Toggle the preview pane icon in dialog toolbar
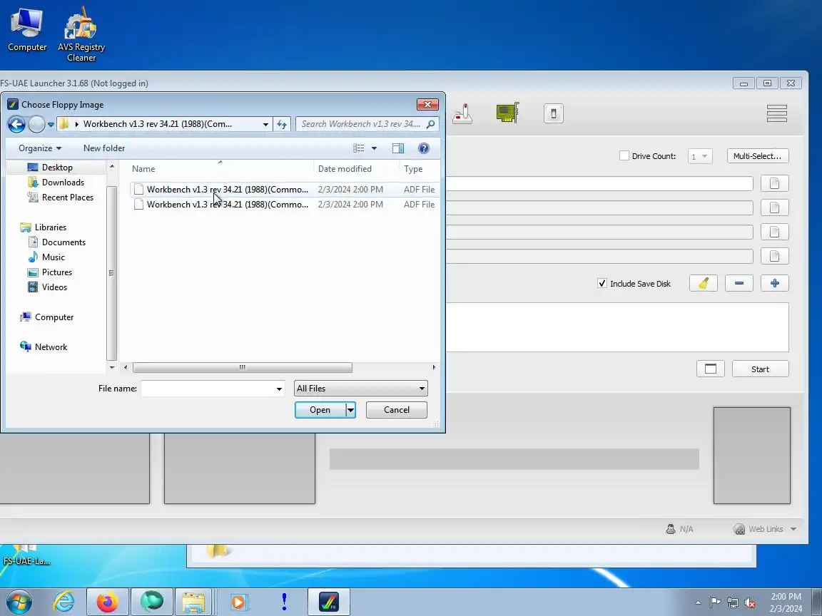 pos(398,148)
